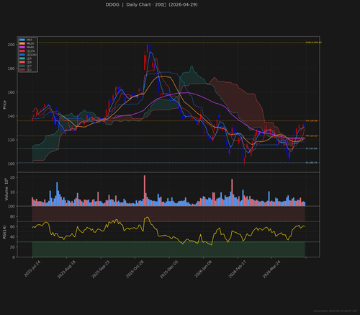This screenshot has width=360, height=315.
Task: Click the '2026-Feb-17' date label
Action: coord(238,269)
